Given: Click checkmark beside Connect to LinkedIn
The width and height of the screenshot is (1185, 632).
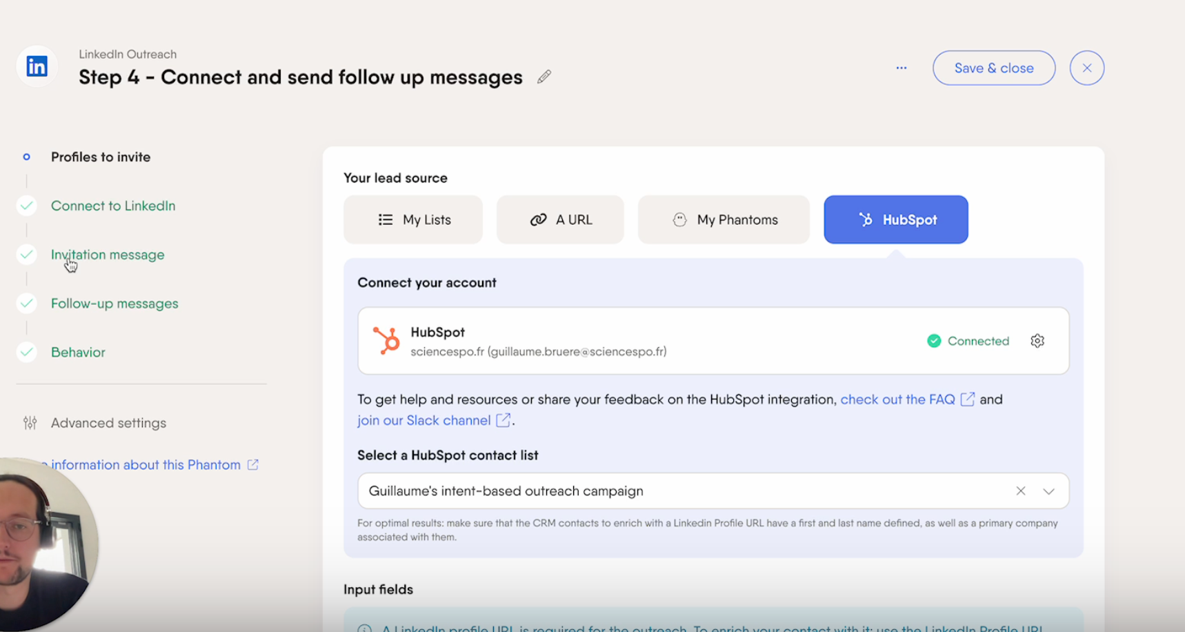Looking at the screenshot, I should pos(26,206).
